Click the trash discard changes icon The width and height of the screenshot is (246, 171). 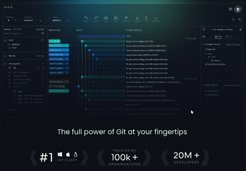[204, 29]
